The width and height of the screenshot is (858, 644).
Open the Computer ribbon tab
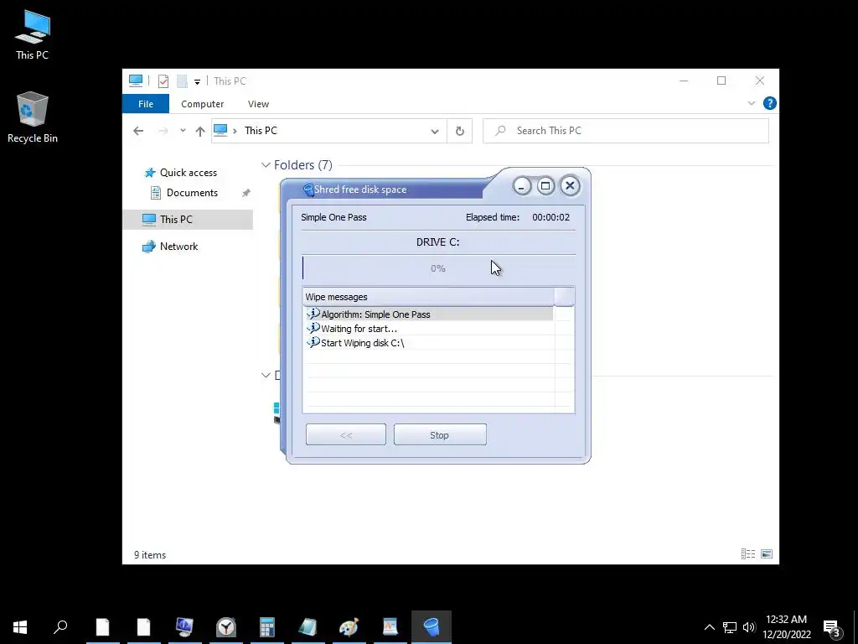203,104
